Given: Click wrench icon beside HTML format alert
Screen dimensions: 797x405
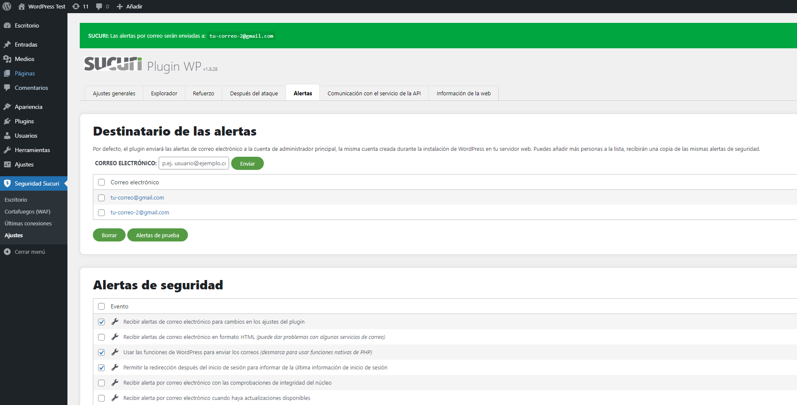Looking at the screenshot, I should 115,337.
